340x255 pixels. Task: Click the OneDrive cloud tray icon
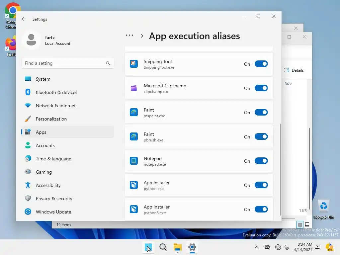coord(267,247)
